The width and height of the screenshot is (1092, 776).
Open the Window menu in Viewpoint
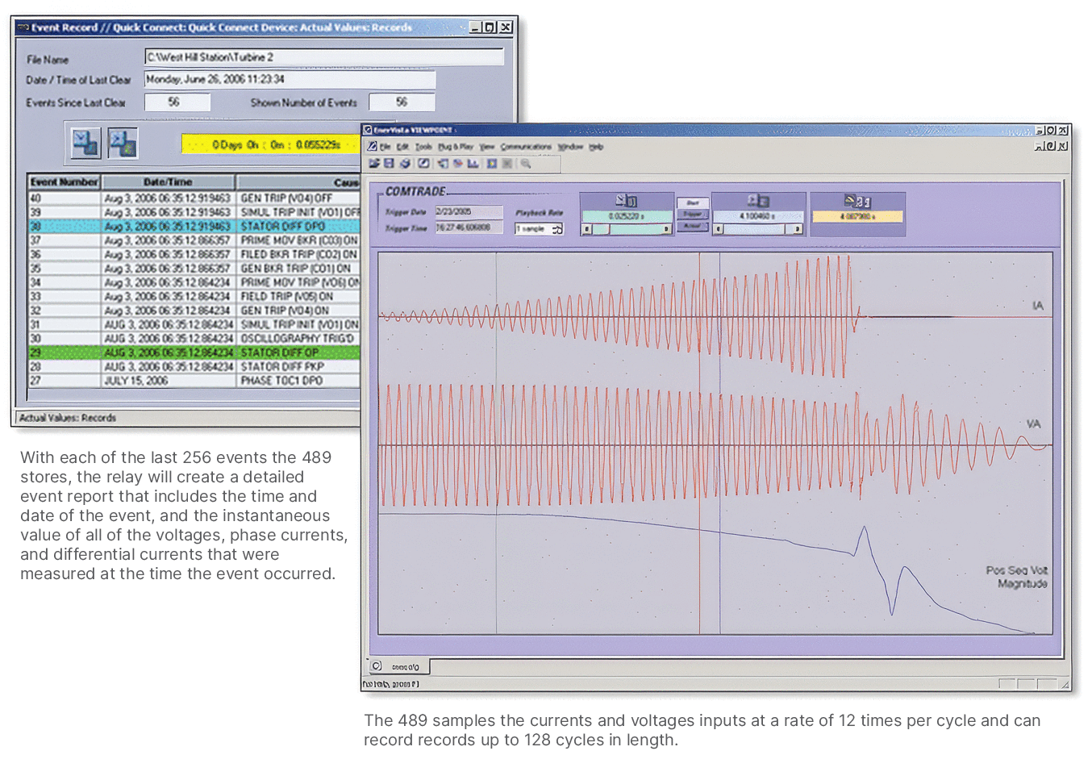click(570, 147)
